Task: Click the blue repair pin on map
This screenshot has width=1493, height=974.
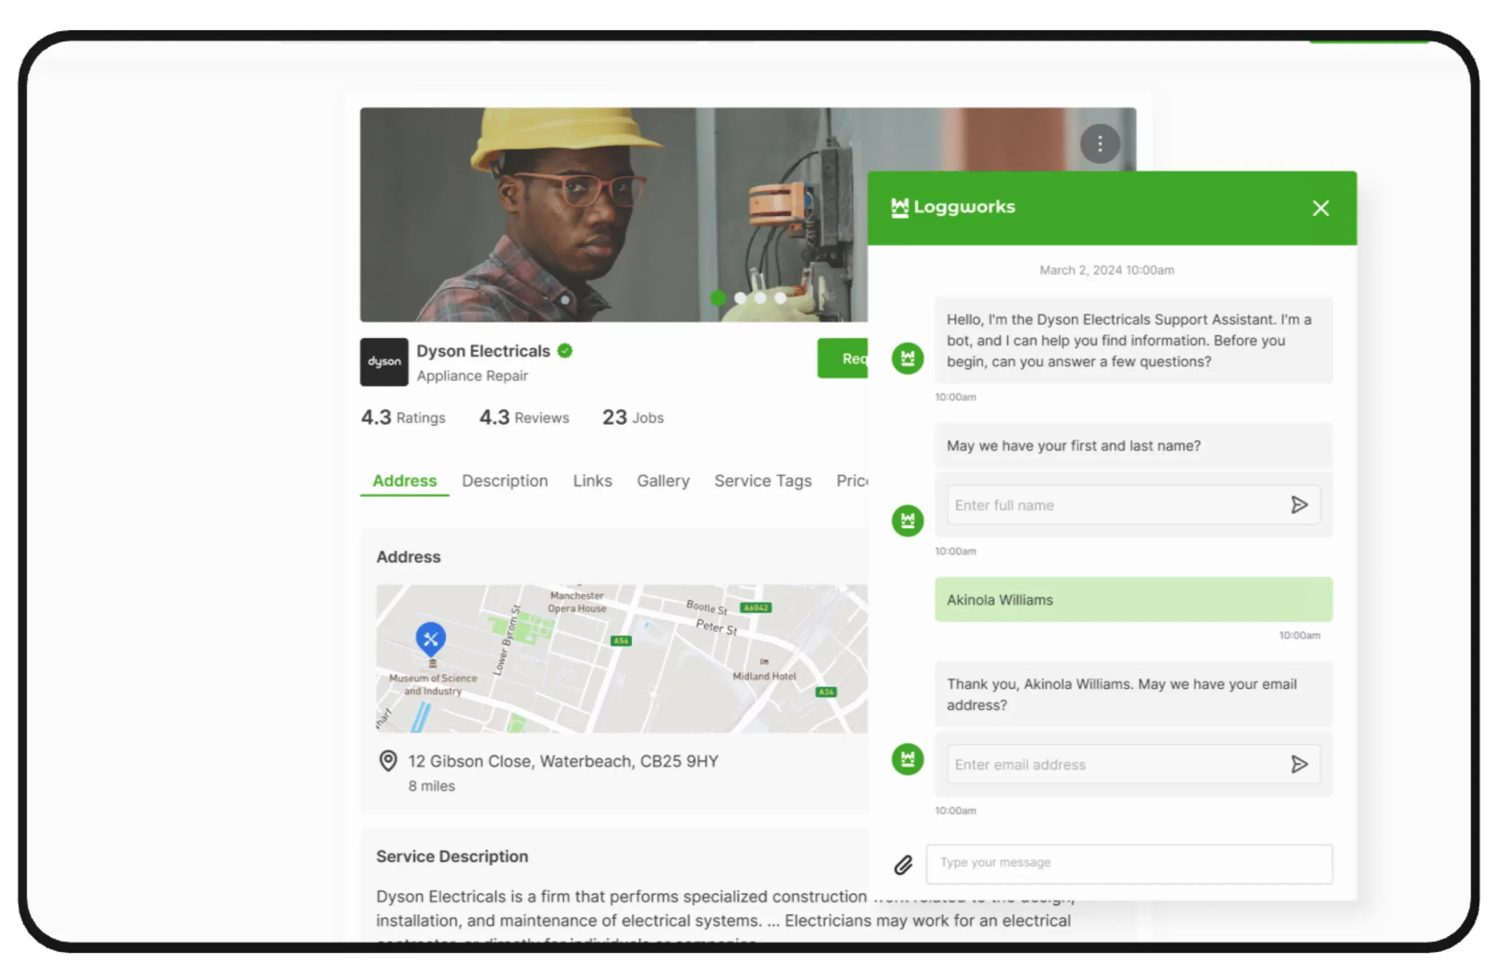Action: (x=430, y=639)
